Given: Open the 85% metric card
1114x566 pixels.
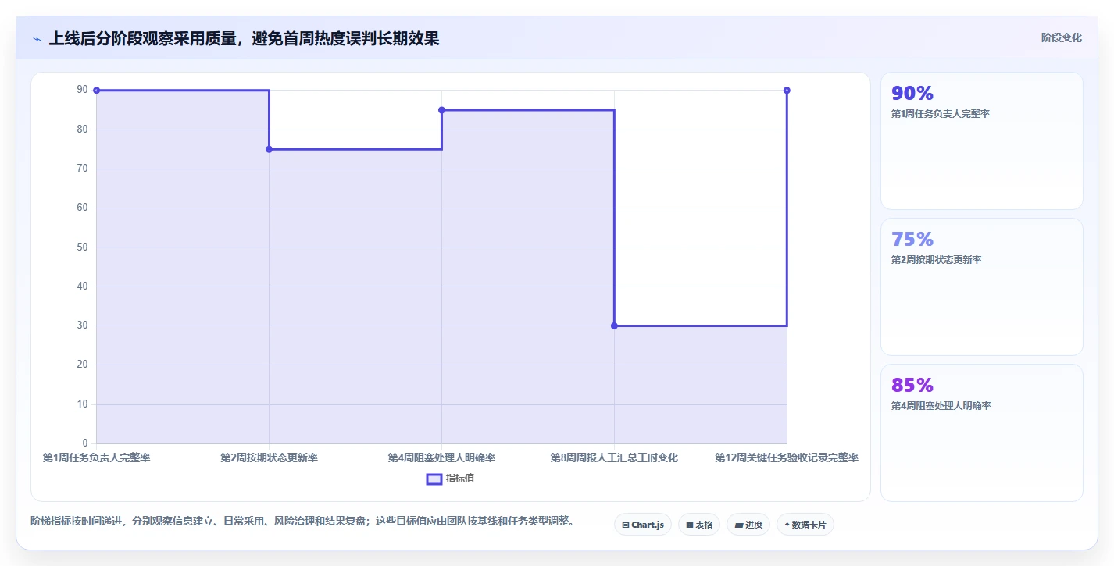Looking at the screenshot, I should pos(982,433).
